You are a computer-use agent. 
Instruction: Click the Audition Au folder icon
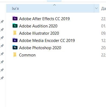tap(15, 26)
